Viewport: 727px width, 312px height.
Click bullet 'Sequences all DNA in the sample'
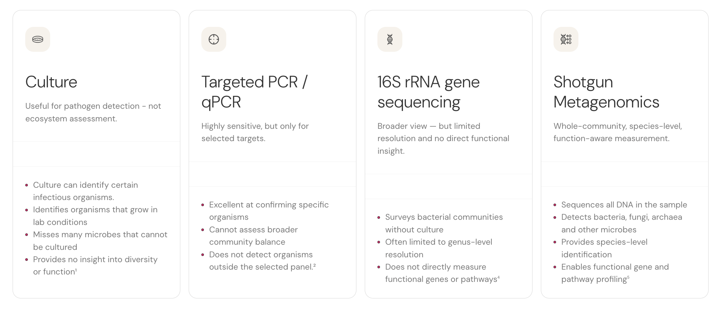point(624,205)
